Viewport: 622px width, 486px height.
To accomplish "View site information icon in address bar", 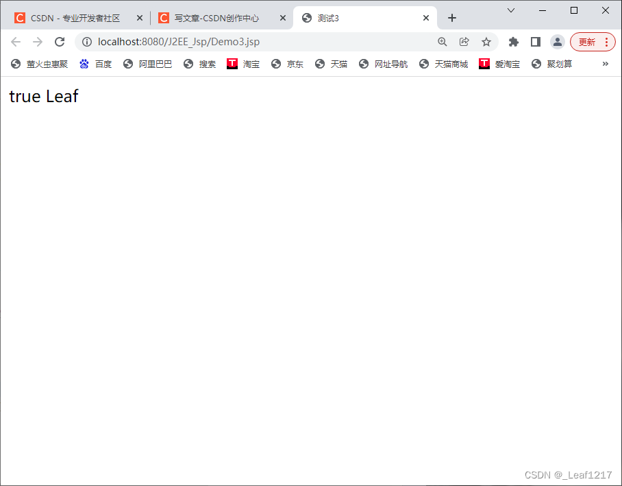I will pos(87,42).
